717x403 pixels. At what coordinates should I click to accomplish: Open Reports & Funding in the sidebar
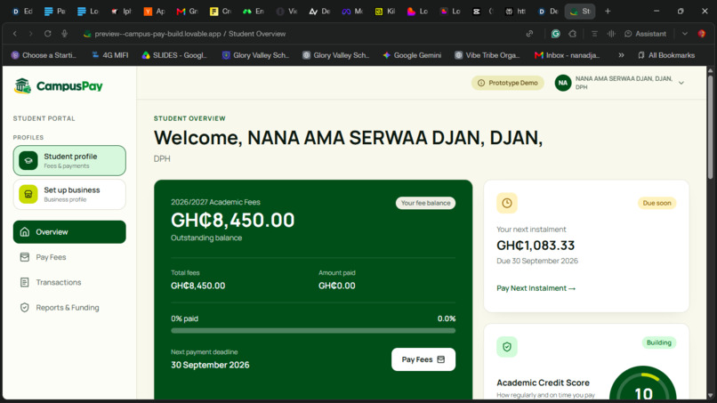(x=69, y=308)
